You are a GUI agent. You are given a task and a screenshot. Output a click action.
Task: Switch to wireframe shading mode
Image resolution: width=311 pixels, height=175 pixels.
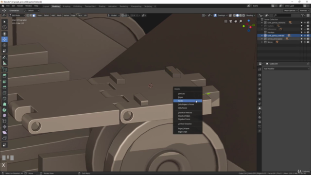234,16
